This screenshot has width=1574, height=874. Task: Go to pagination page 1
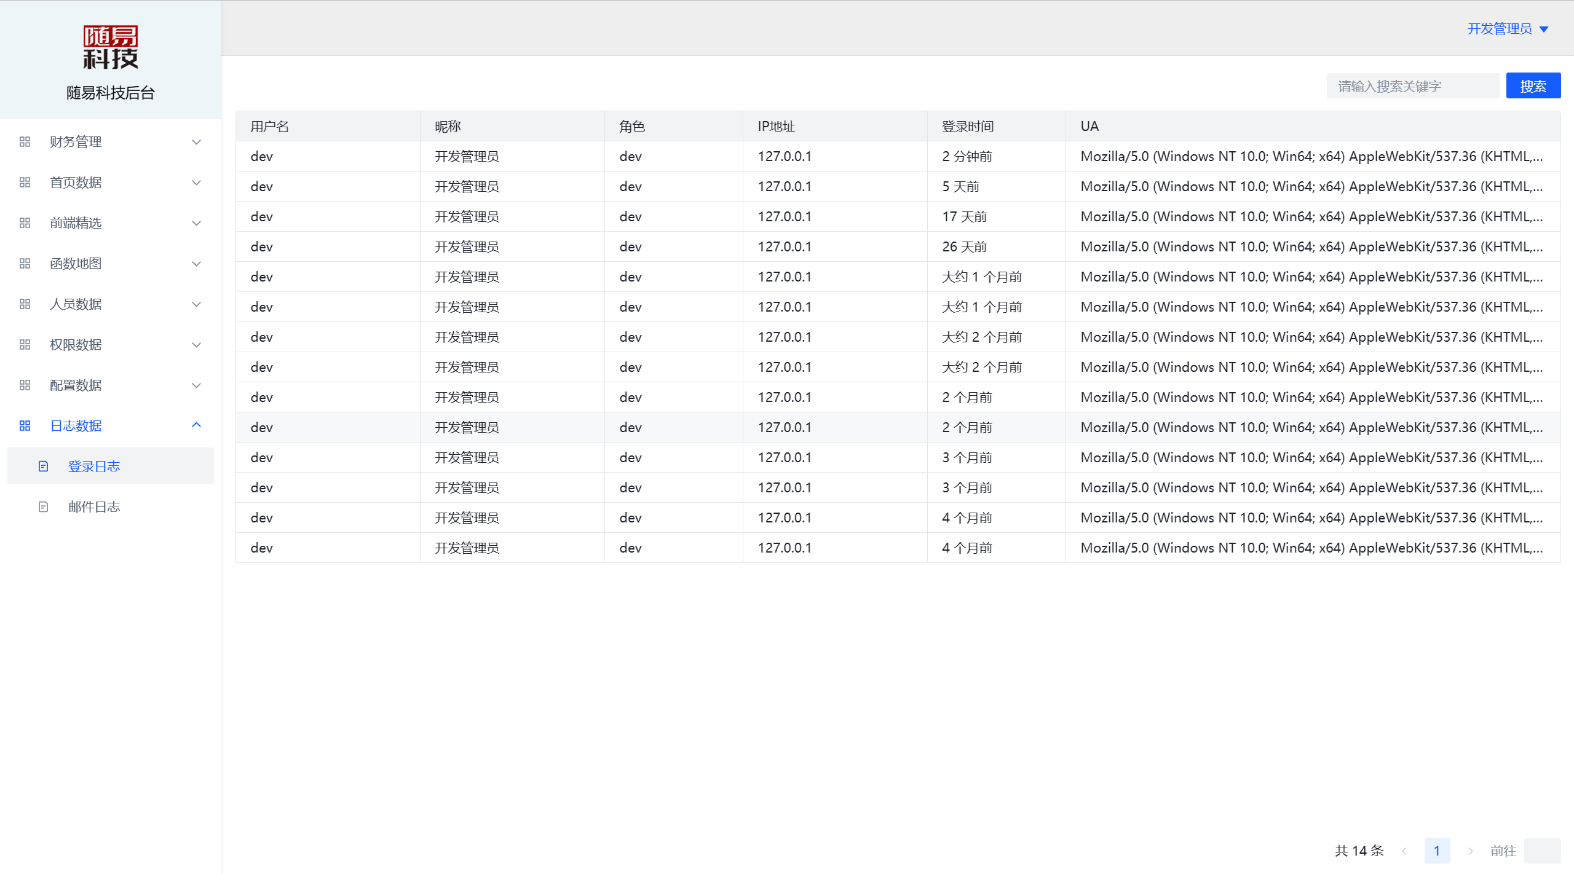click(x=1437, y=851)
